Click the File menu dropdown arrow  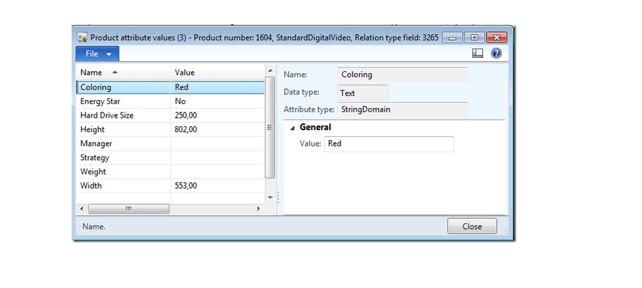[109, 54]
